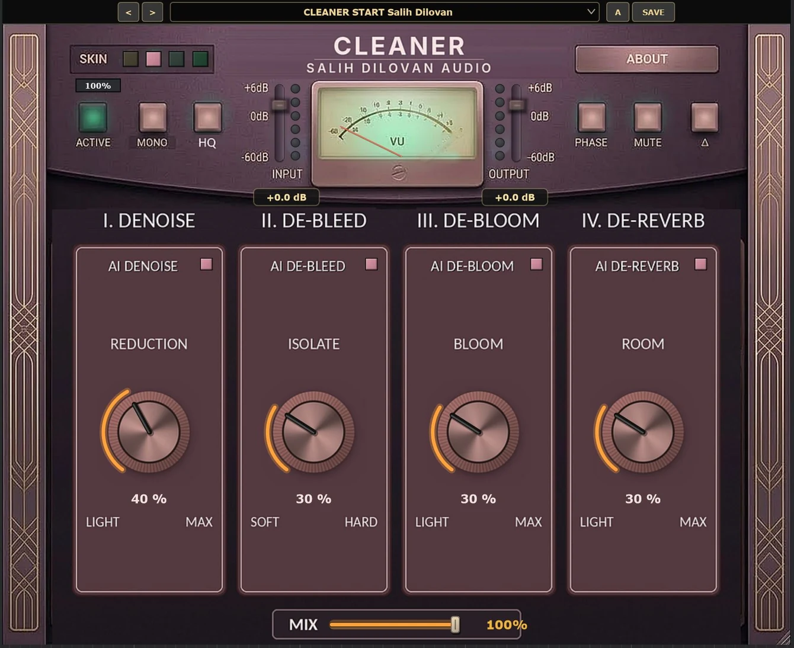
Task: Toggle the delta listen button
Action: coord(705,117)
